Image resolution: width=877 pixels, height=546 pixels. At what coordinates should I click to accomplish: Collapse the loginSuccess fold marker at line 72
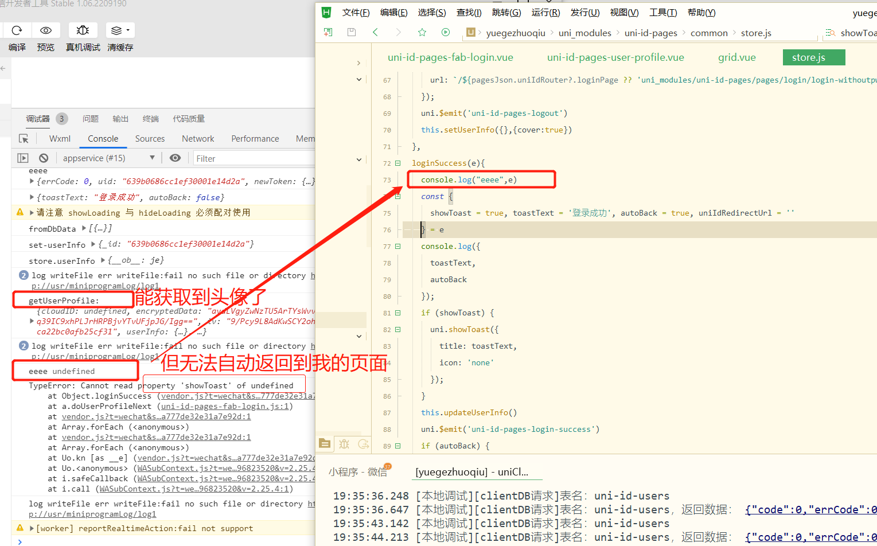398,163
